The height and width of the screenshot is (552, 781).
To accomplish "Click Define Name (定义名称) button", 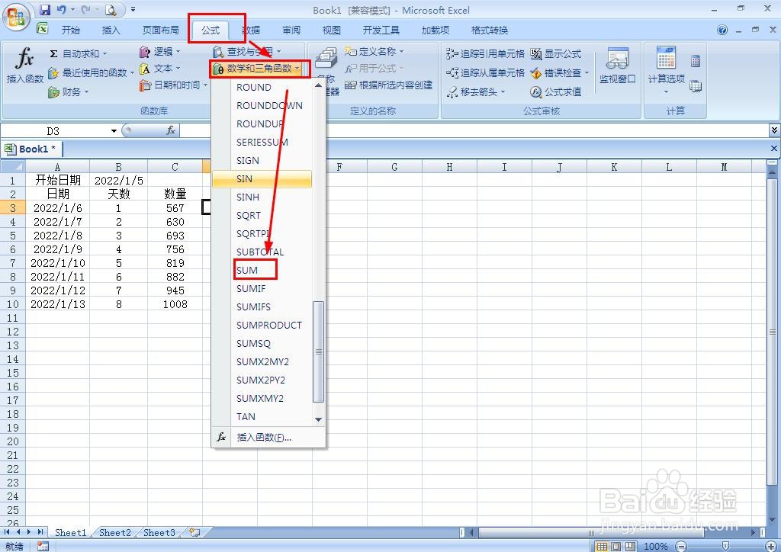I will (x=374, y=51).
